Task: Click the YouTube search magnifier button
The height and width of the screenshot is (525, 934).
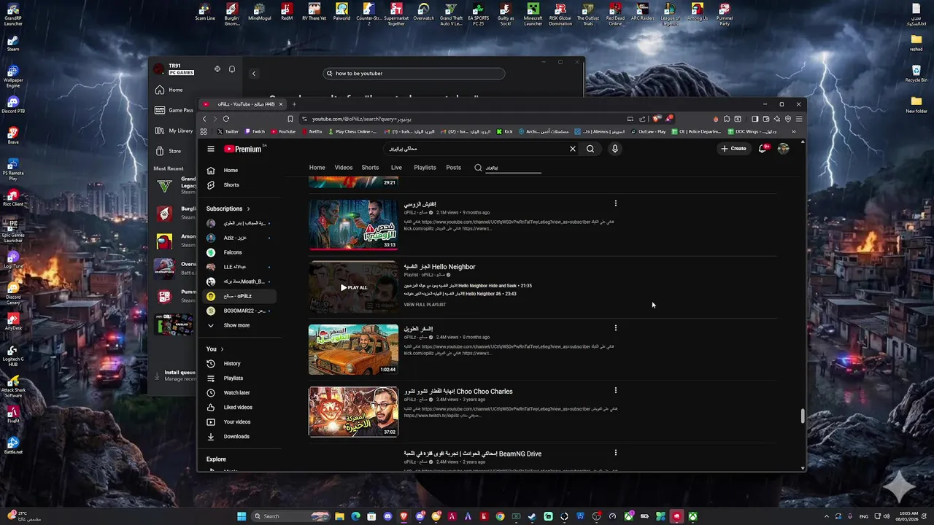Action: coord(590,149)
